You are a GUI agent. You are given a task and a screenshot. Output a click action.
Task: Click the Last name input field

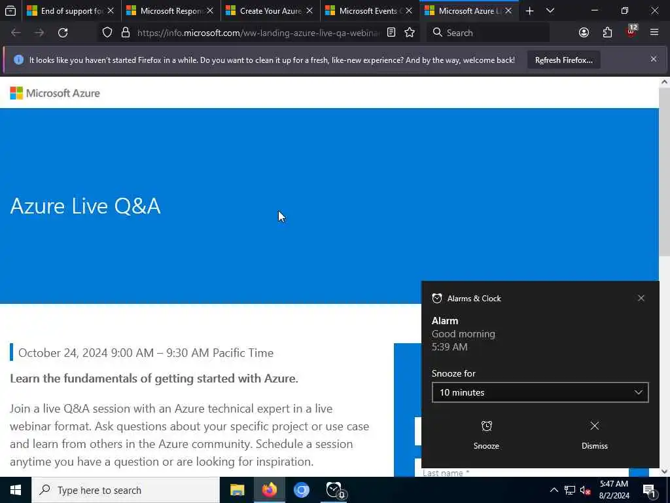521,472
